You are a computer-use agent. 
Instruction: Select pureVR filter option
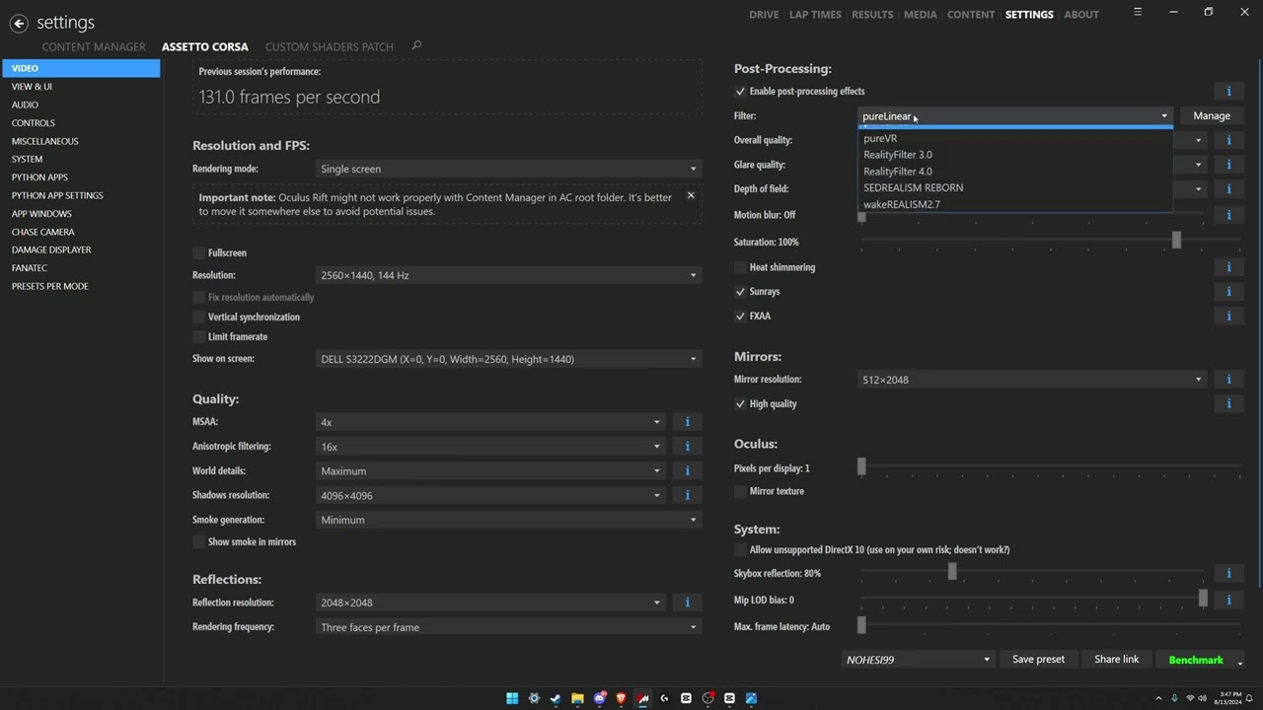click(1015, 138)
